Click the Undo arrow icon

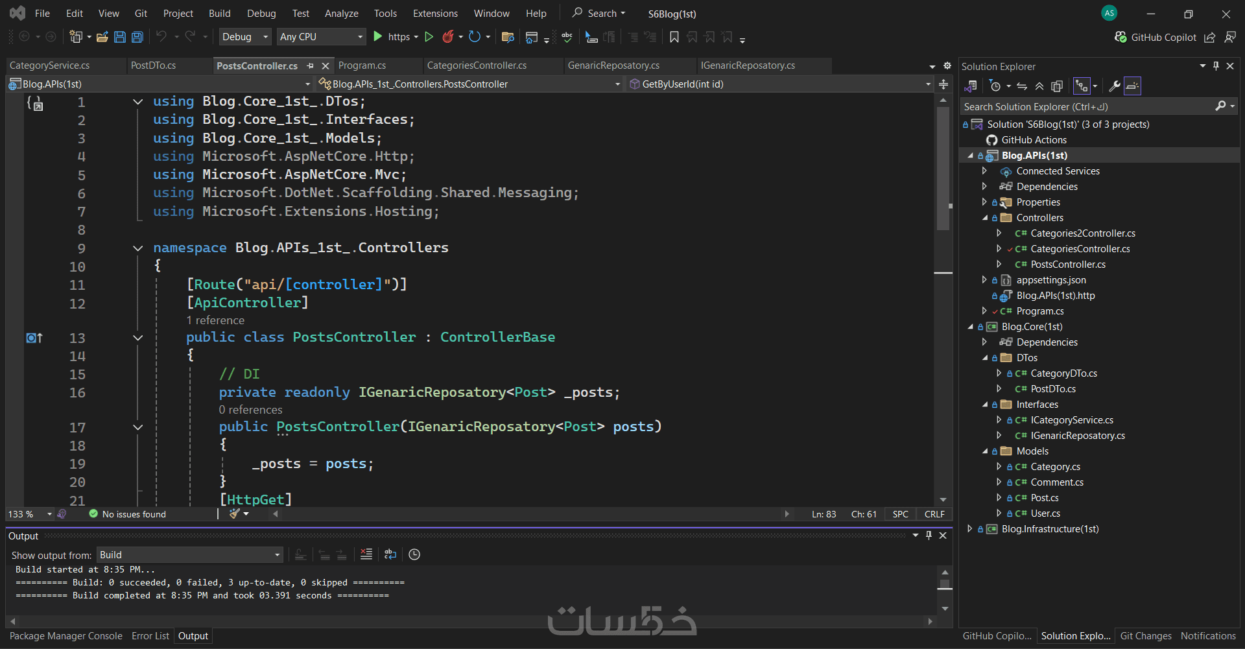point(161,37)
